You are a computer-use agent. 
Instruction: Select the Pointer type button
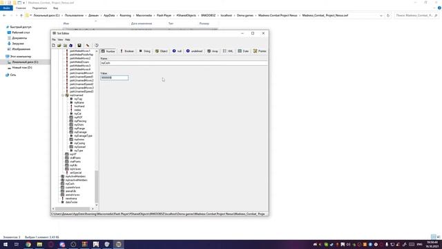coord(260,51)
